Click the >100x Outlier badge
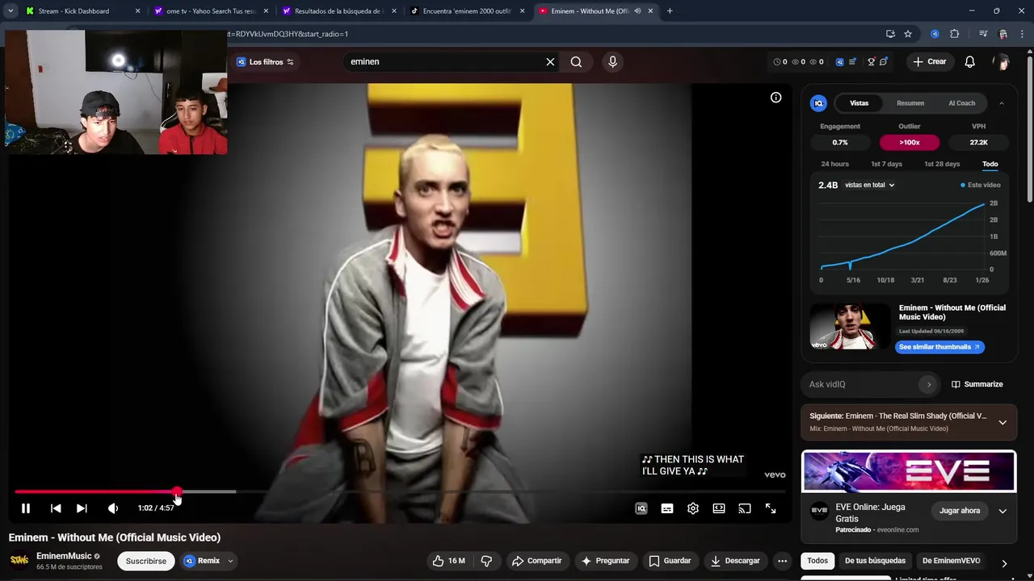Image resolution: width=1034 pixels, height=581 pixels. tap(910, 142)
